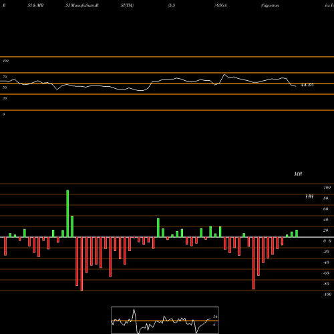
Task: Click the RSI value label 44.35
Action: pos(307,85)
